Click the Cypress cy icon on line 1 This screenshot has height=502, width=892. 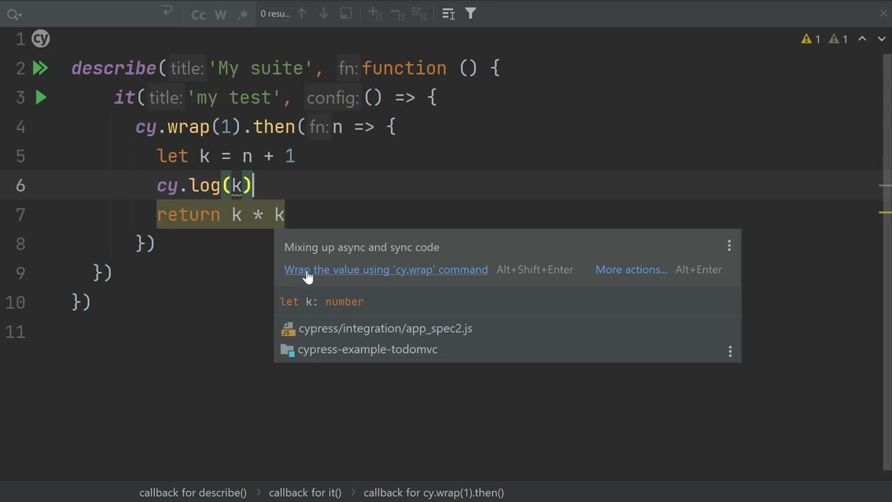coord(41,39)
